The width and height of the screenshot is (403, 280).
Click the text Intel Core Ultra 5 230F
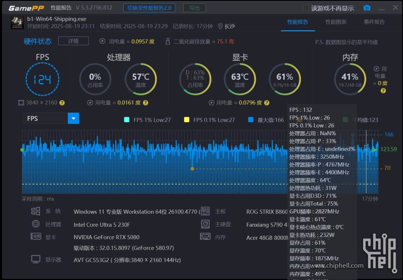coord(102,225)
